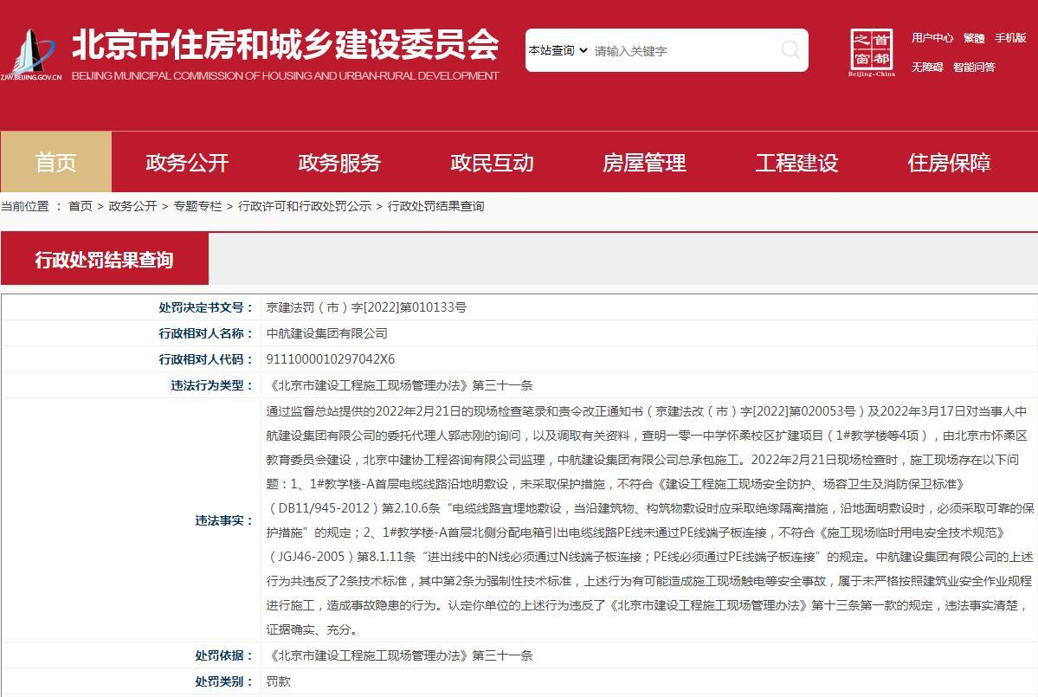Image resolution: width=1038 pixels, height=697 pixels.
Task: Open the 本站查询 search scope dropdown
Action: pos(558,50)
